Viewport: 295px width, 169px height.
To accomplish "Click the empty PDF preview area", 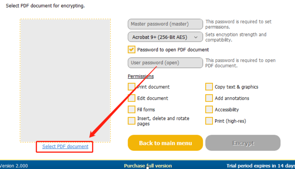I will click(x=65, y=81).
